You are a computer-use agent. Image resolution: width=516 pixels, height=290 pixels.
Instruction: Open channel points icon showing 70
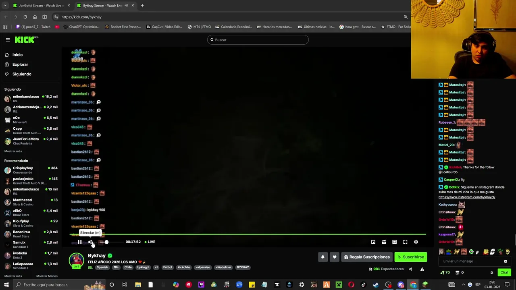(445, 273)
